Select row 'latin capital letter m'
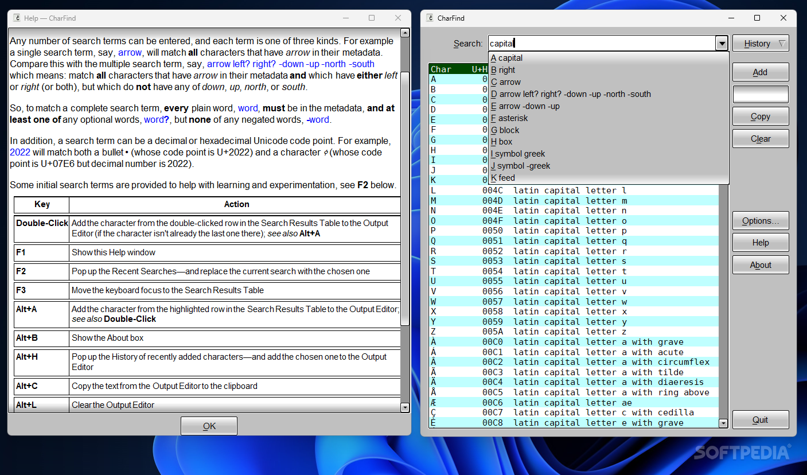This screenshot has width=807, height=475. (574, 201)
